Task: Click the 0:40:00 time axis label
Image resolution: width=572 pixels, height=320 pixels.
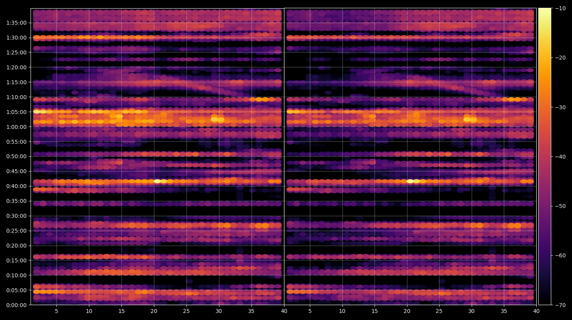Action: (x=16, y=186)
